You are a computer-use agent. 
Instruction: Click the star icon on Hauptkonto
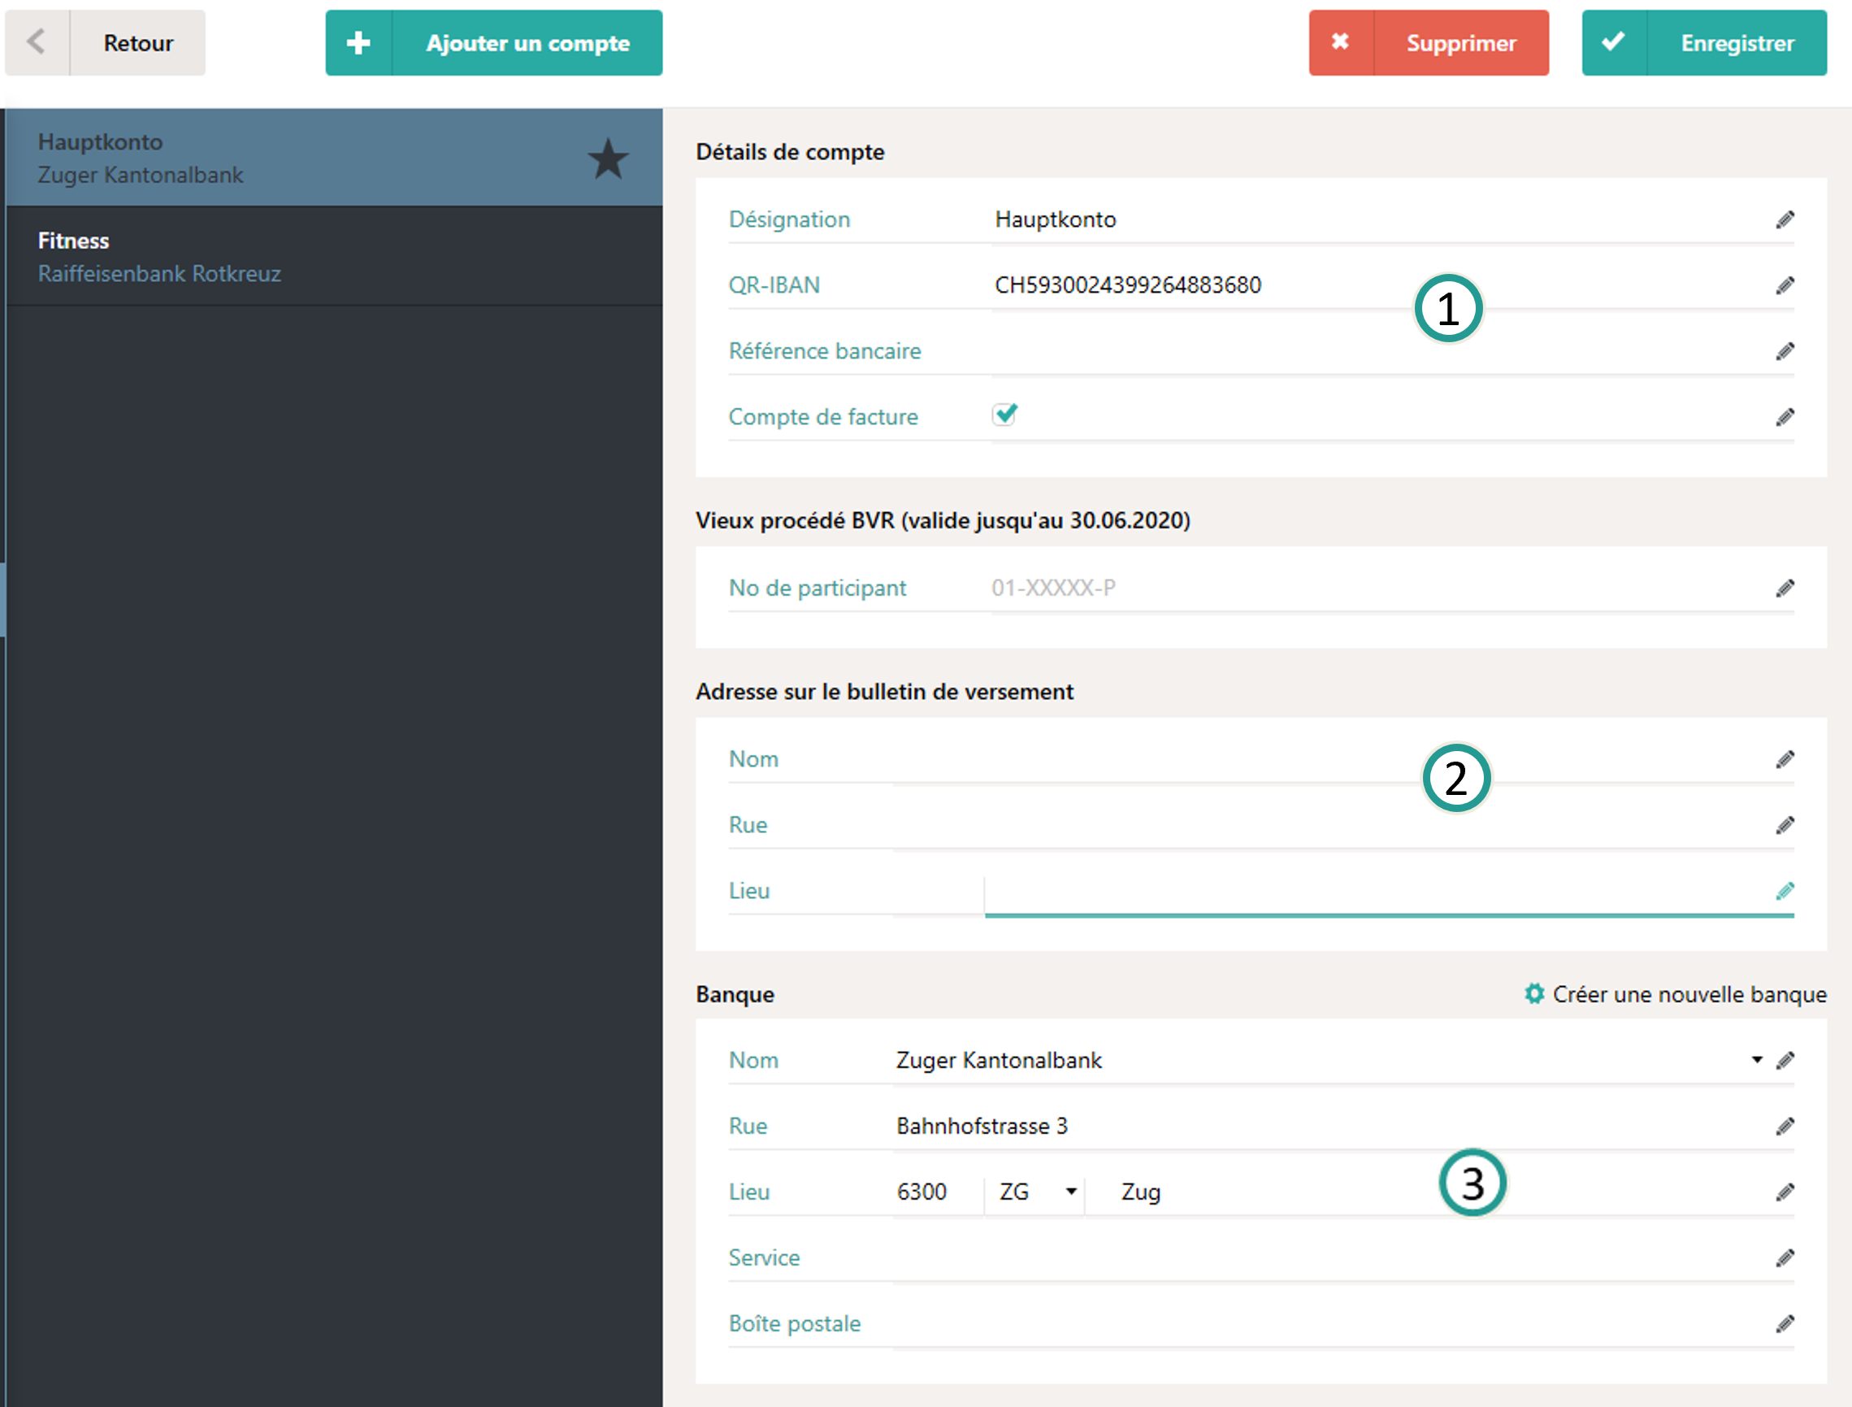[608, 159]
